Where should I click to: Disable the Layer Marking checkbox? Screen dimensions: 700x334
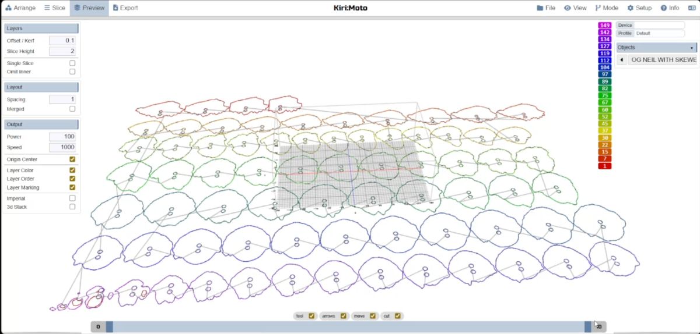tap(72, 187)
